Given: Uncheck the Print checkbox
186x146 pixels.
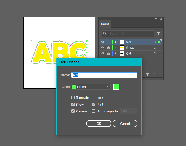Looking at the screenshot, I should point(94,104).
